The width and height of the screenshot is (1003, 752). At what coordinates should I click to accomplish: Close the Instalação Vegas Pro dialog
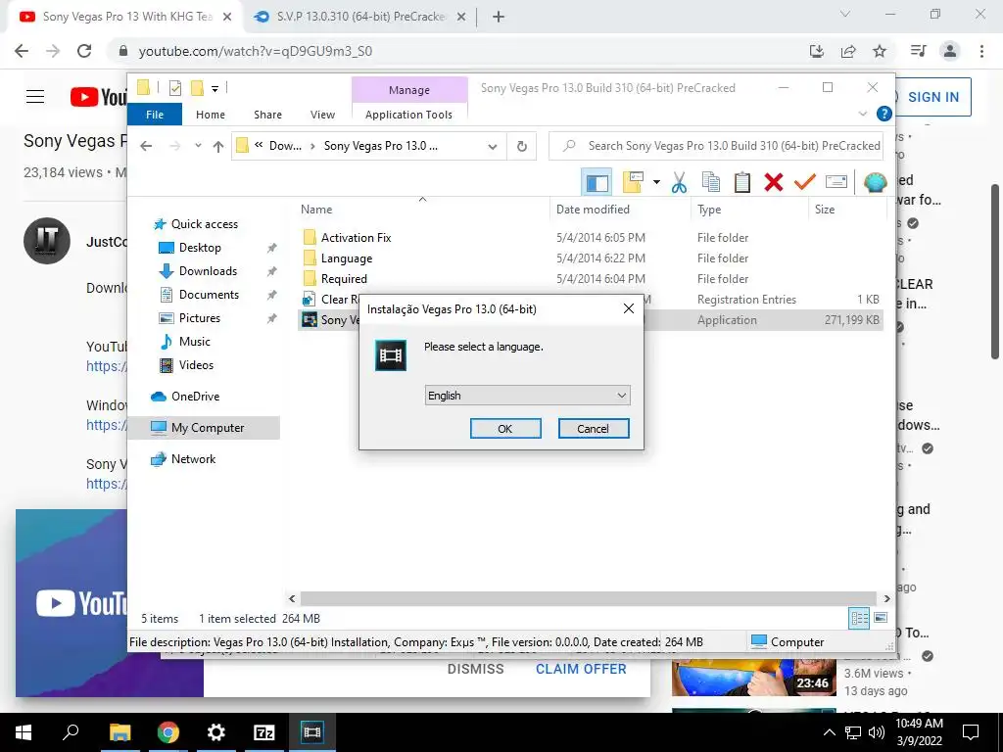pyautogui.click(x=628, y=308)
